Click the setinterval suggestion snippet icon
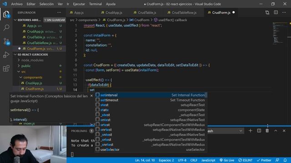The image size is (291, 163). [97, 95]
